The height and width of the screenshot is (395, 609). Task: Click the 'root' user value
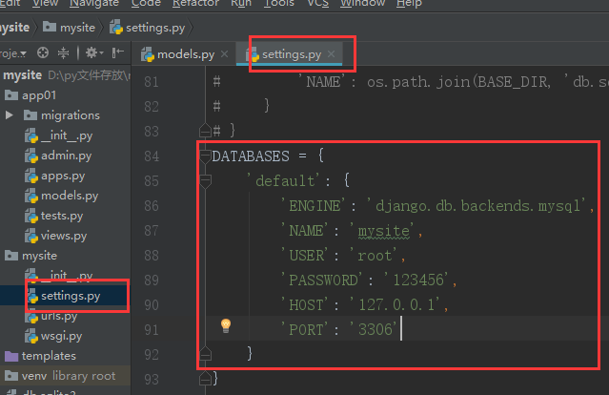[376, 256]
